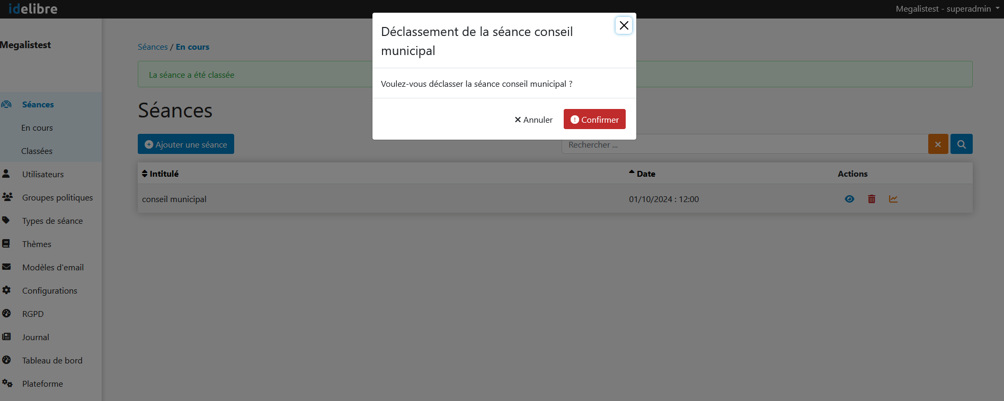Click the Rechercher search field
1004x401 pixels.
pyautogui.click(x=742, y=144)
